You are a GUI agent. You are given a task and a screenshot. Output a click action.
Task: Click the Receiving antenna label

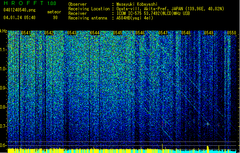click(88, 18)
